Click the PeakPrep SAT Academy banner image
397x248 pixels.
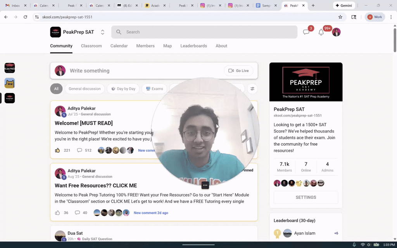tap(306, 82)
